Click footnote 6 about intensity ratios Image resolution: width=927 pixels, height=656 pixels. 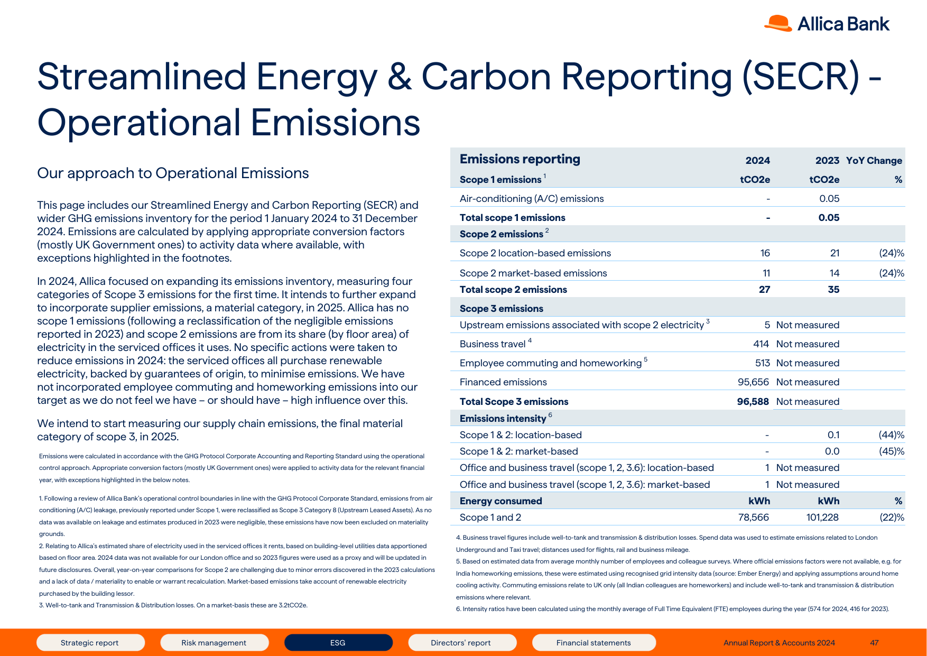coord(673,609)
